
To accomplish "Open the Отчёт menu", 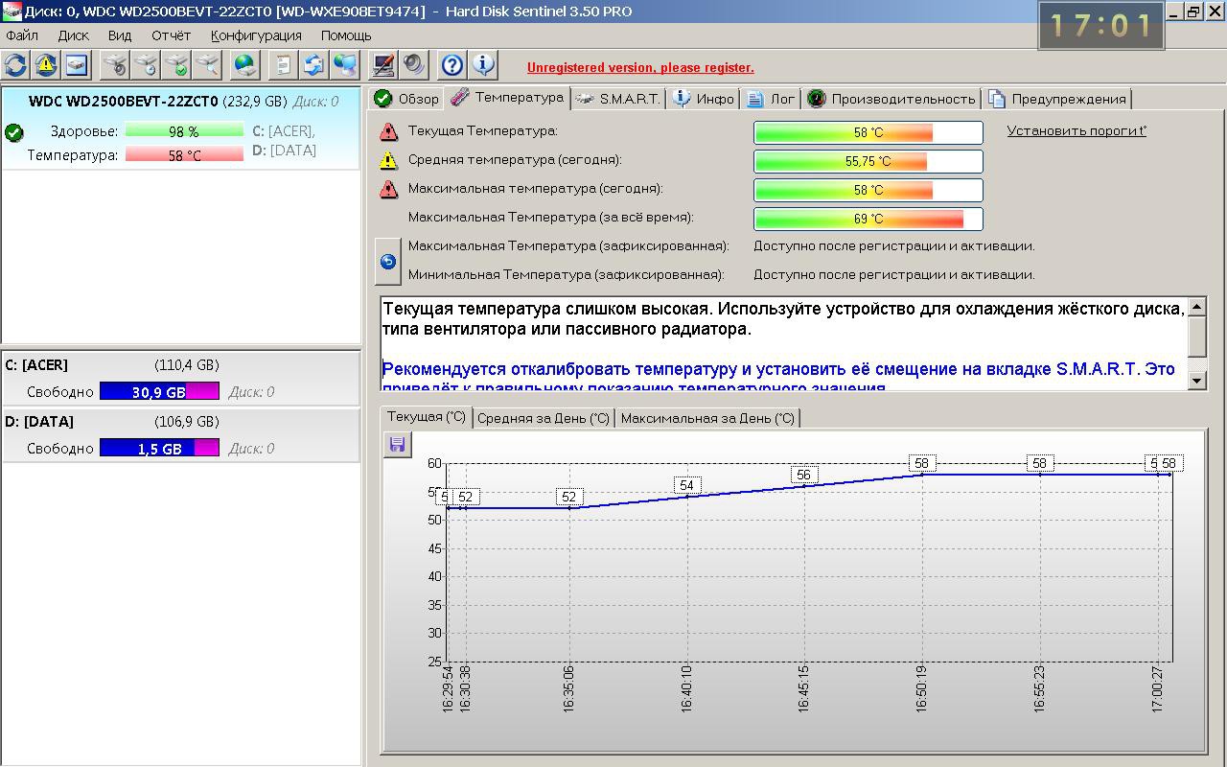I will (x=172, y=35).
